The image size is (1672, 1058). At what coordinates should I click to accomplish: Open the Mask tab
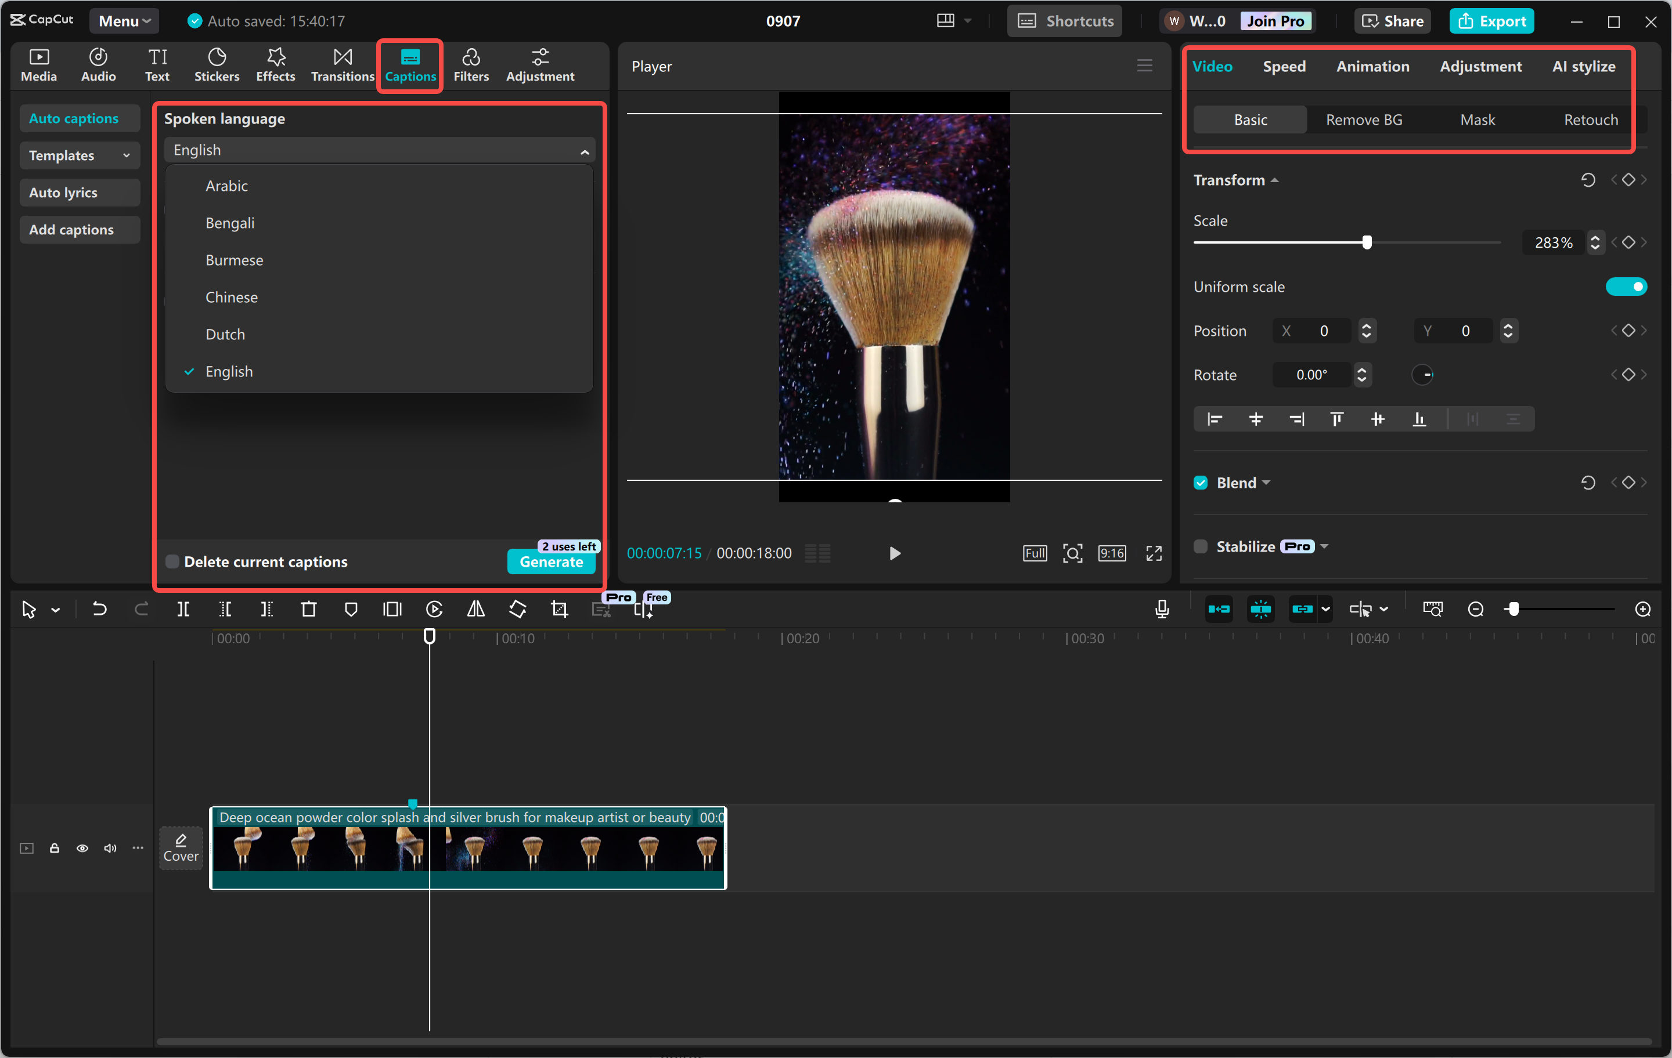1477,120
